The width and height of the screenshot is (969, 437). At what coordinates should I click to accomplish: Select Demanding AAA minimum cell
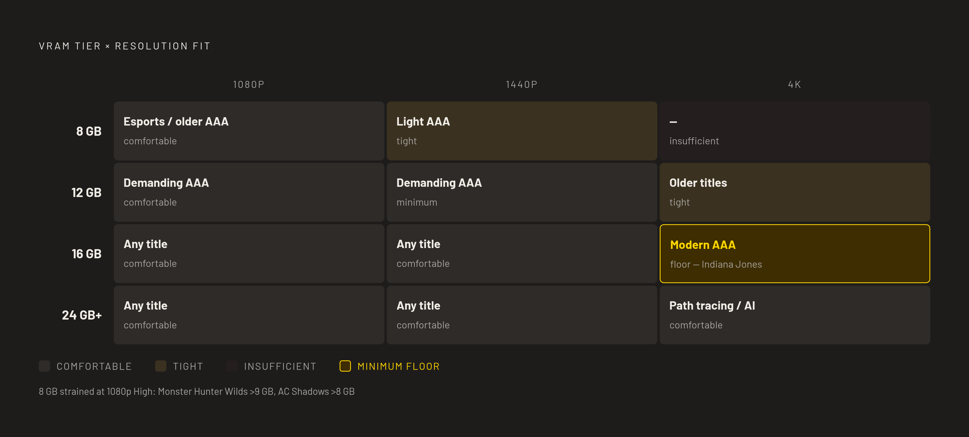522,192
